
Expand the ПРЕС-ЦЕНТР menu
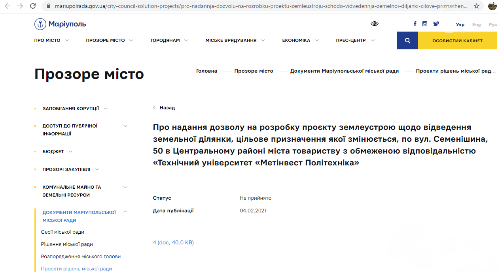point(355,40)
